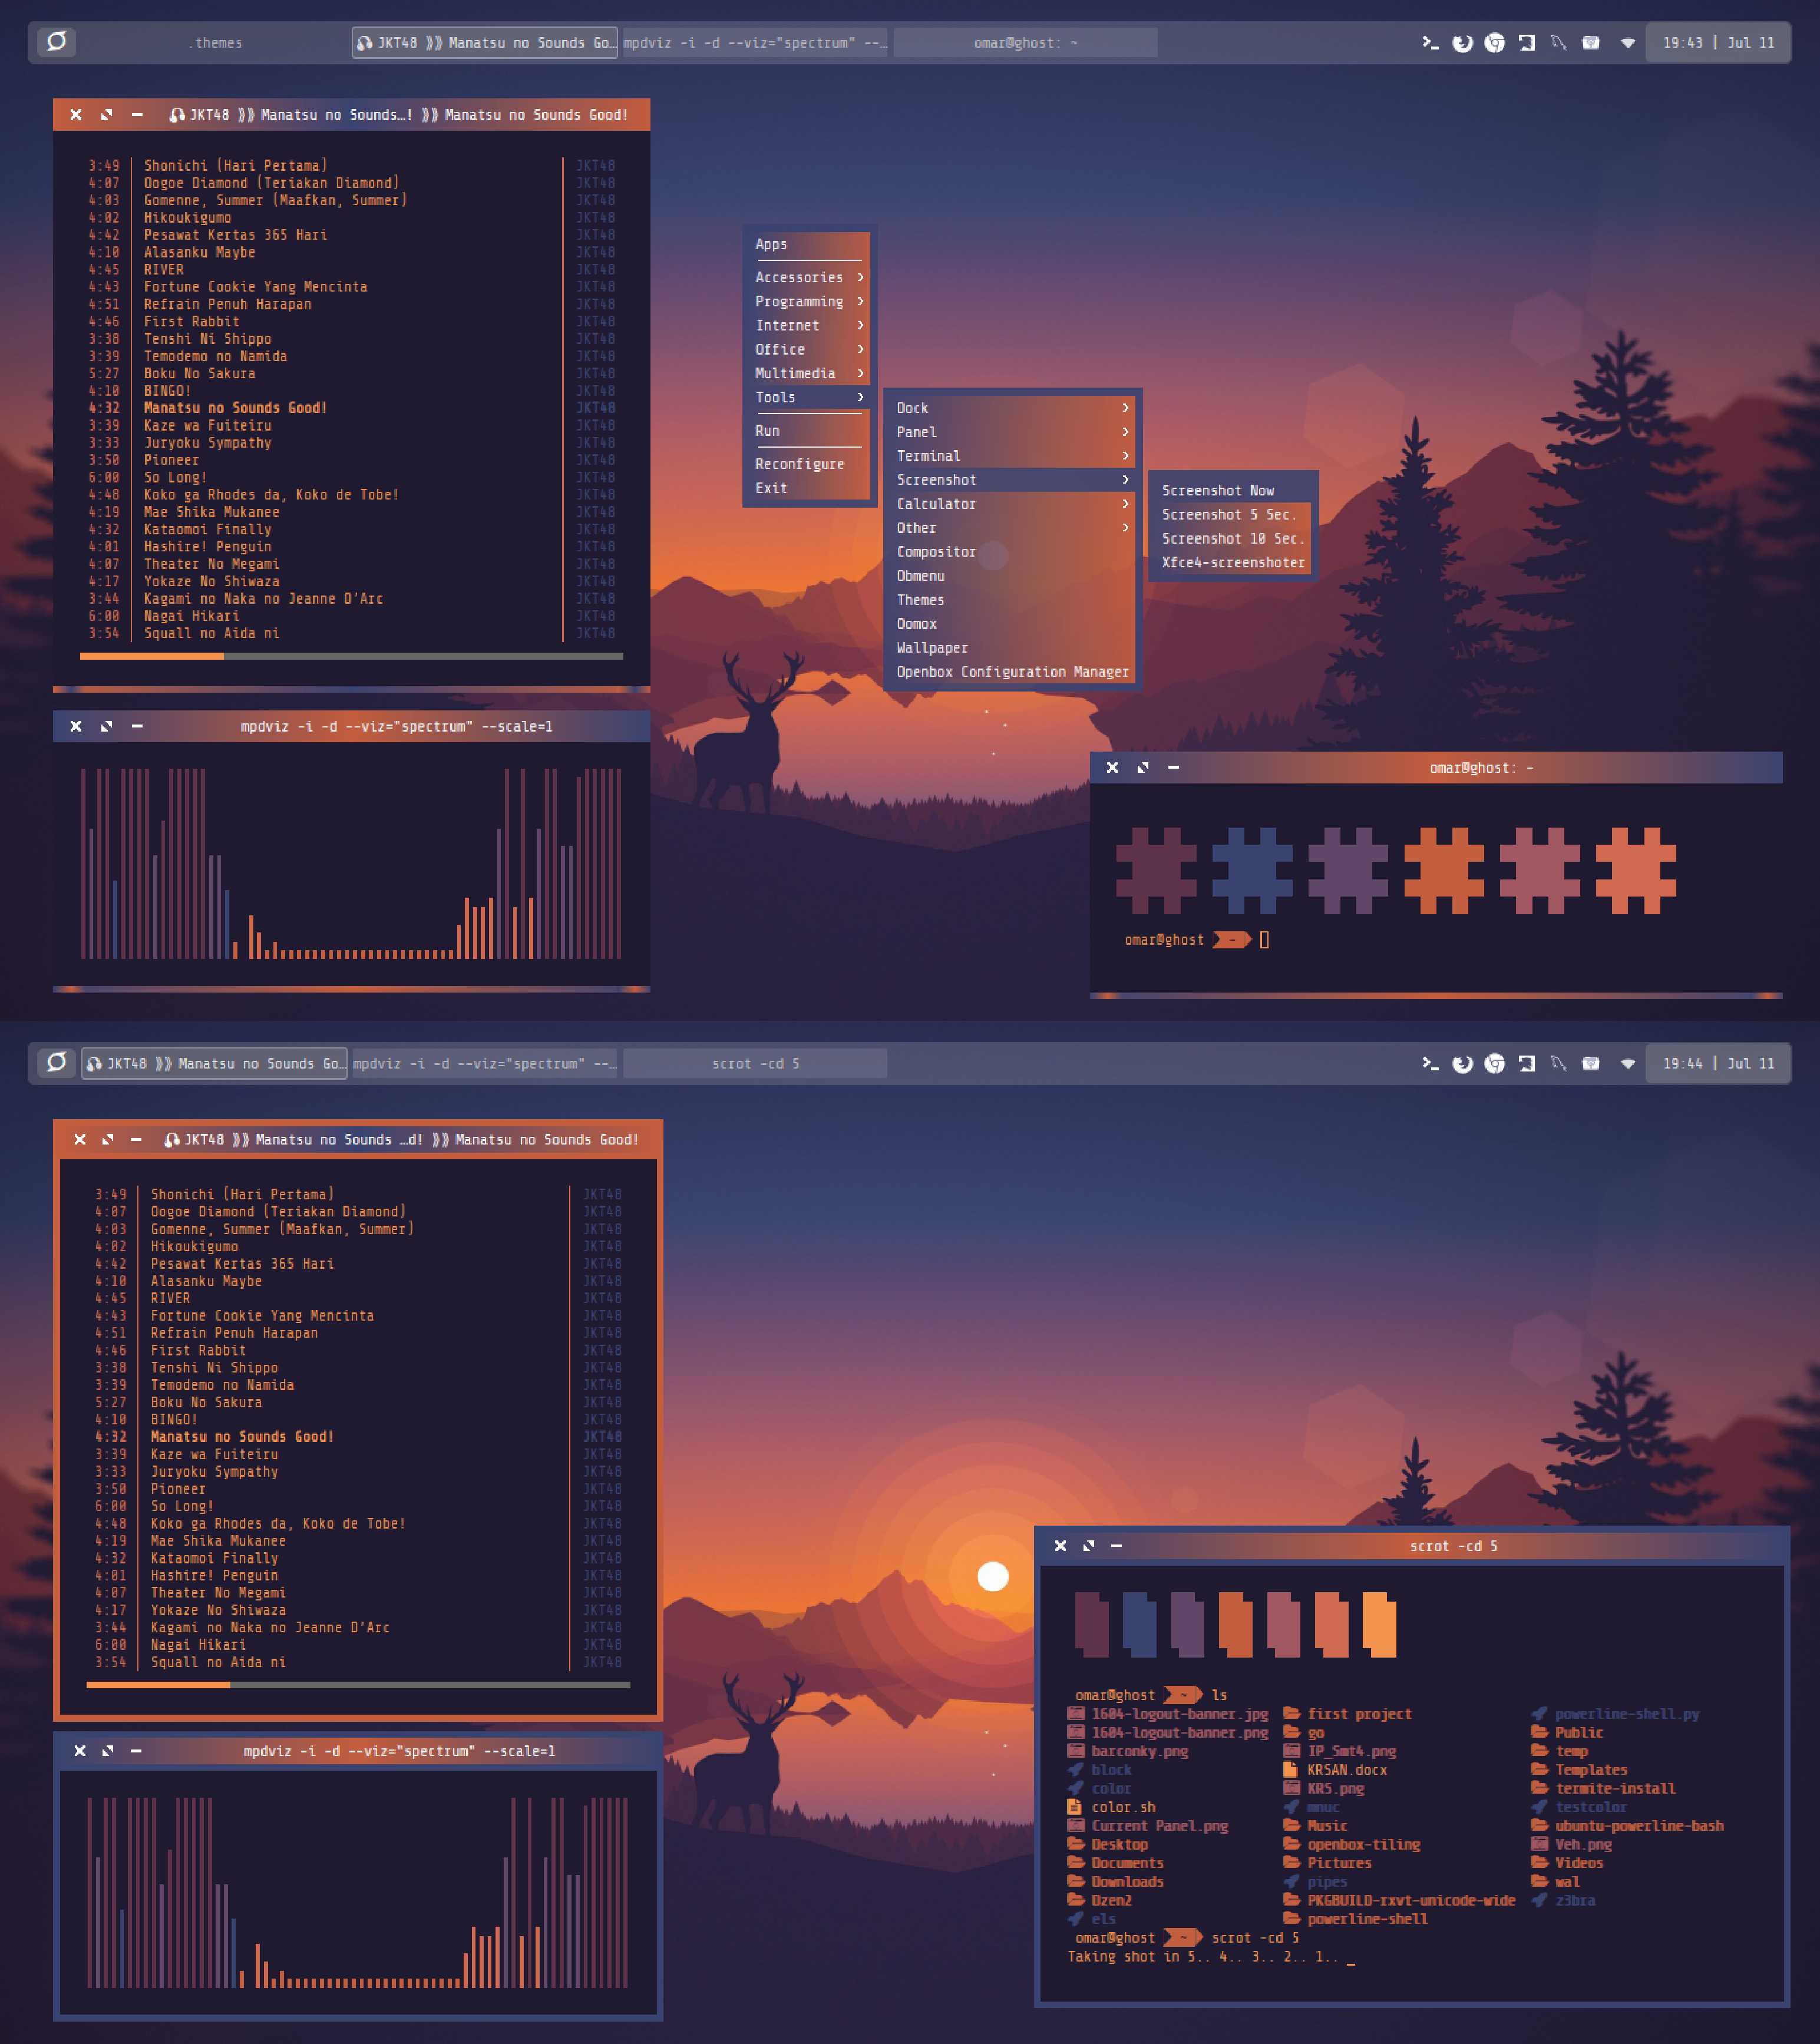The width and height of the screenshot is (1820, 2044).
Task: Expand the Calculator submenu arrow
Action: pyautogui.click(x=1125, y=504)
